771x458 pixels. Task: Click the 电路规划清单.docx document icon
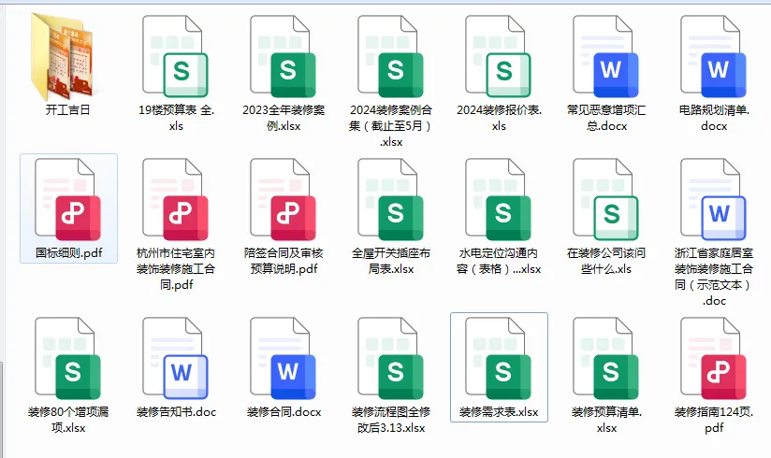pos(714,56)
